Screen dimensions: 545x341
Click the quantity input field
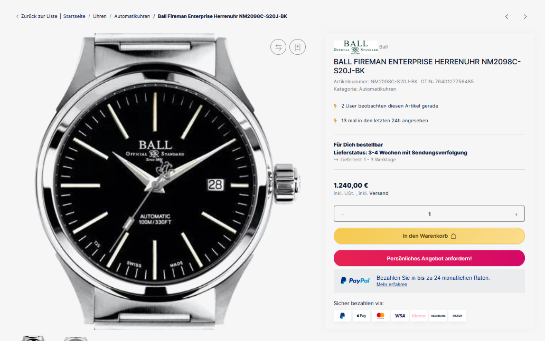(429, 214)
